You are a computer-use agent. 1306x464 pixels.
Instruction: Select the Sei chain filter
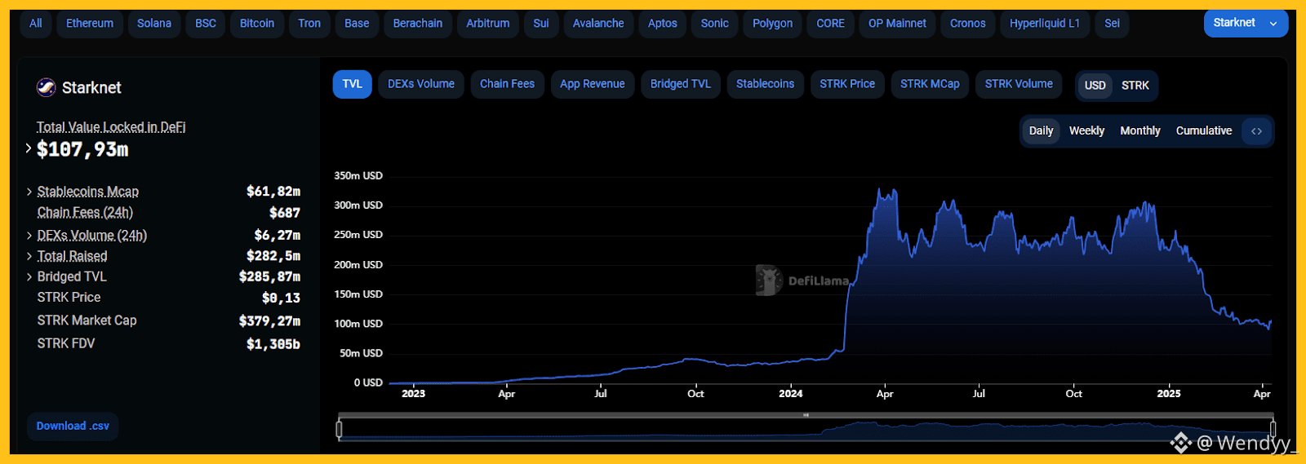click(x=1112, y=24)
